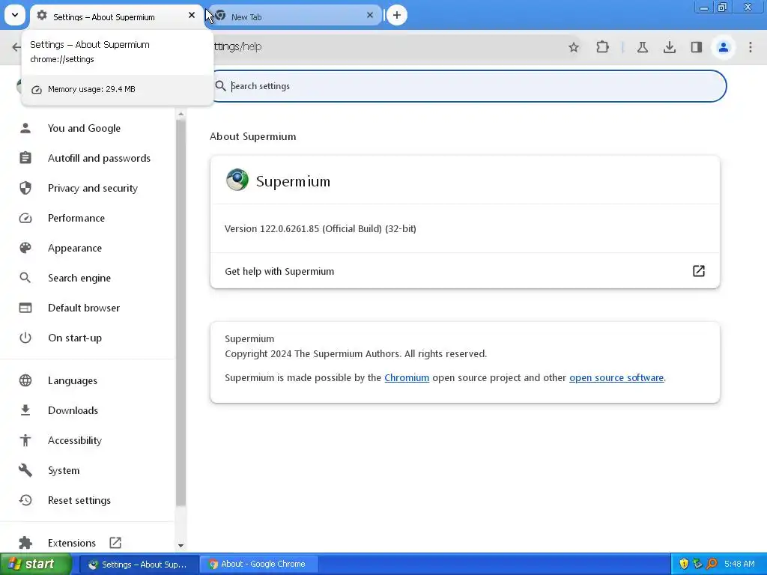Screen dimensions: 767x575
Task: Click the clipboard icon beside Autofill and passwords
Action: pos(25,158)
